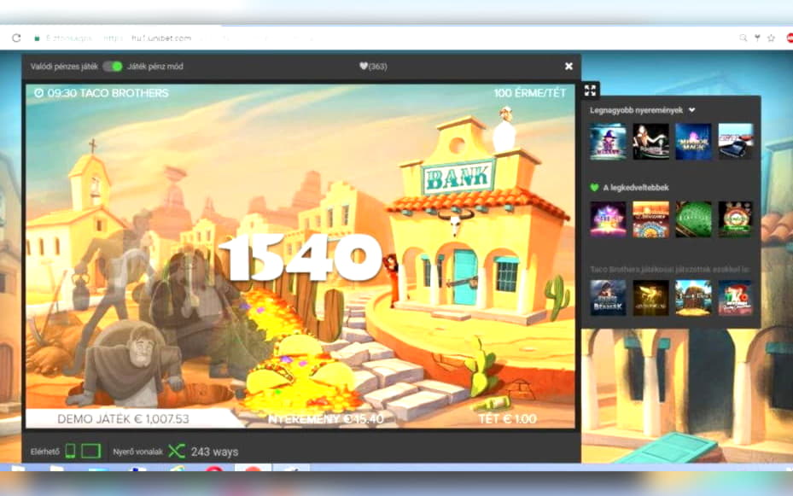This screenshot has height=496, width=793.
Task: Expand the Legnagyobb nyeremények dropdown arrow
Action: click(692, 110)
